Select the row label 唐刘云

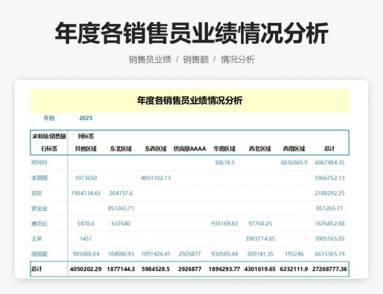[x=39, y=224]
